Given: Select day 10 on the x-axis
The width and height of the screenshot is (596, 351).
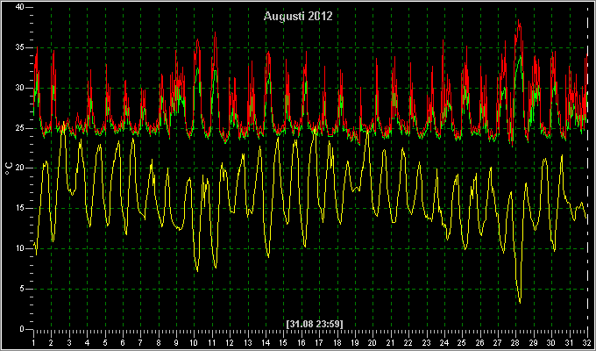Looking at the screenshot, I should tap(194, 342).
